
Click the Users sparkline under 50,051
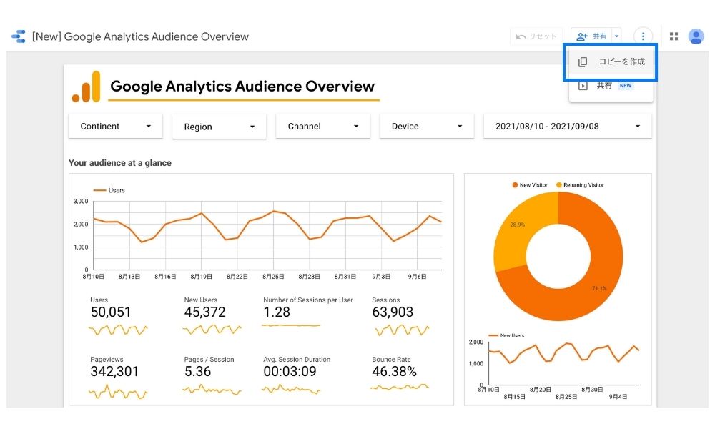click(118, 330)
